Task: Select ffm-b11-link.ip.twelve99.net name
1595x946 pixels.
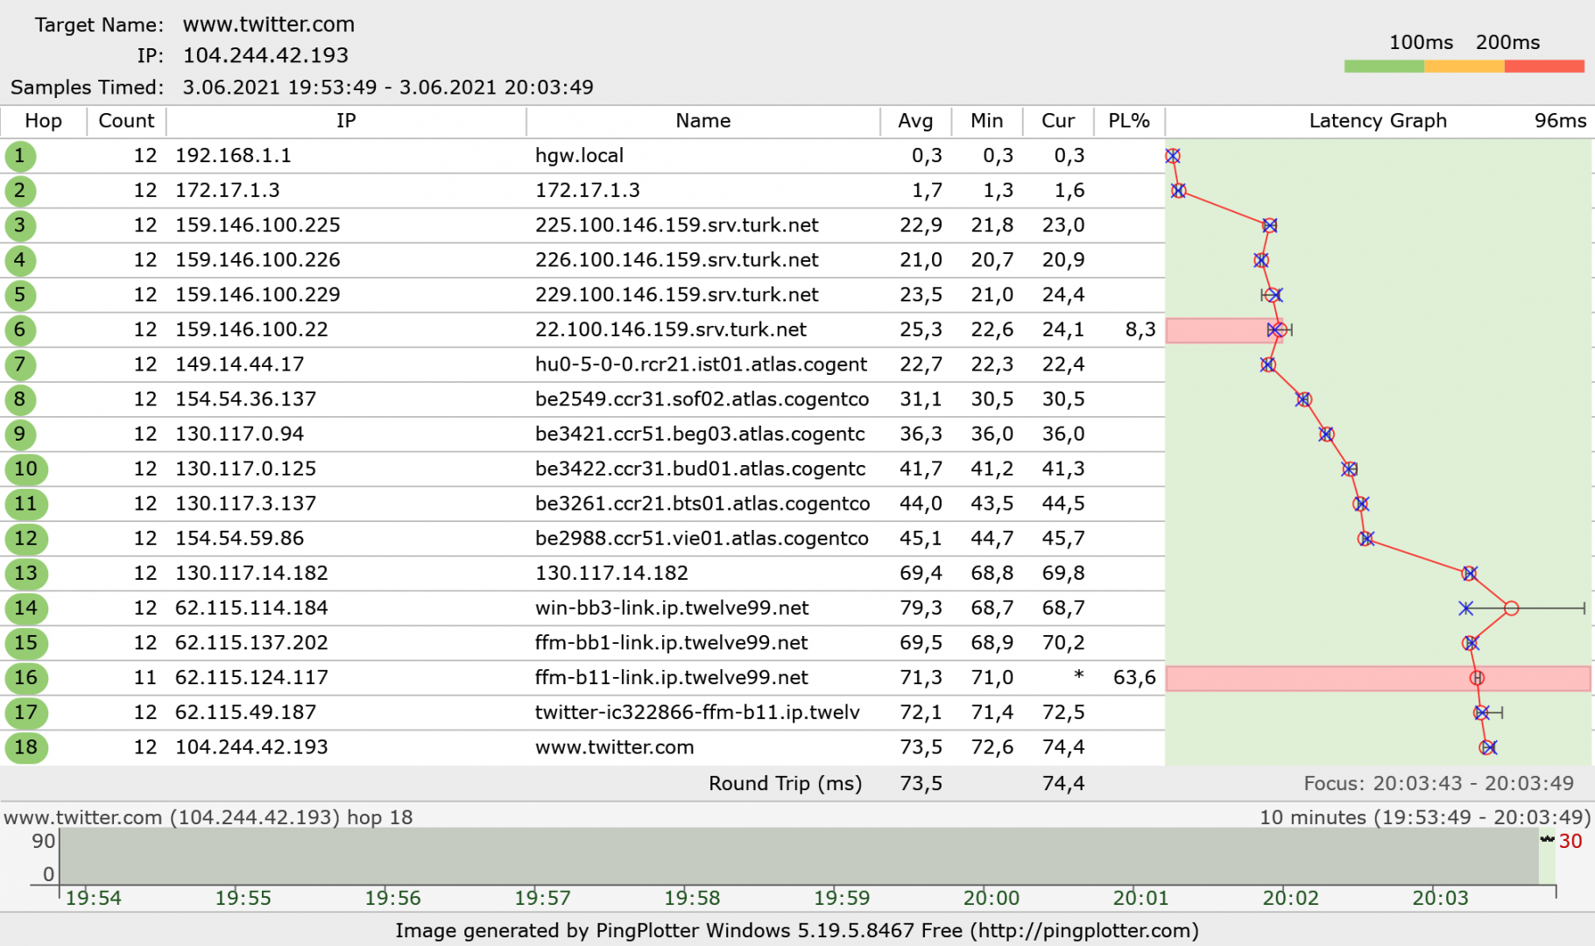Action: [x=671, y=678]
